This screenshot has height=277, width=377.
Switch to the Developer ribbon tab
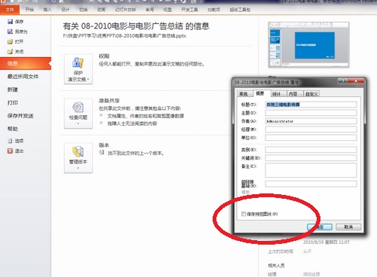[x=190, y=10]
